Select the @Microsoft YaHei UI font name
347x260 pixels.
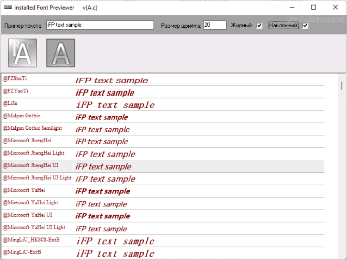[27, 215]
